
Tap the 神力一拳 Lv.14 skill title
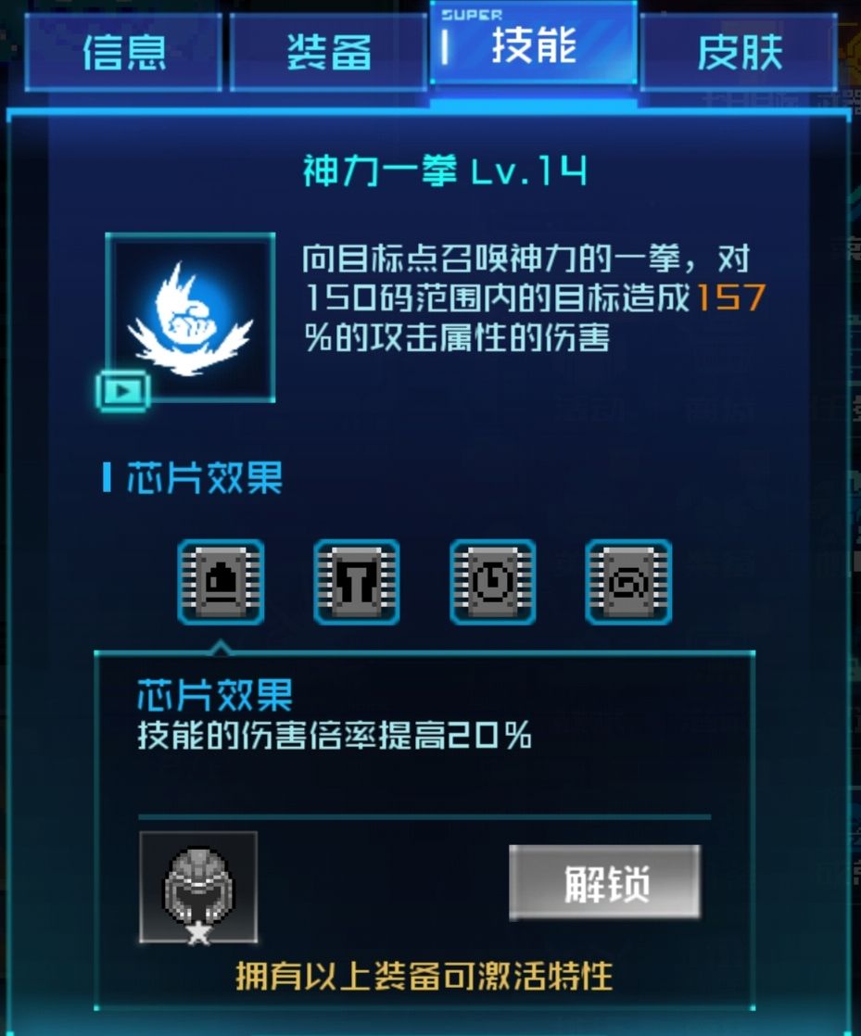[445, 171]
